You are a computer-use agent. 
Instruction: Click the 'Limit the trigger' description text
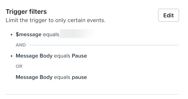click(x=55, y=20)
